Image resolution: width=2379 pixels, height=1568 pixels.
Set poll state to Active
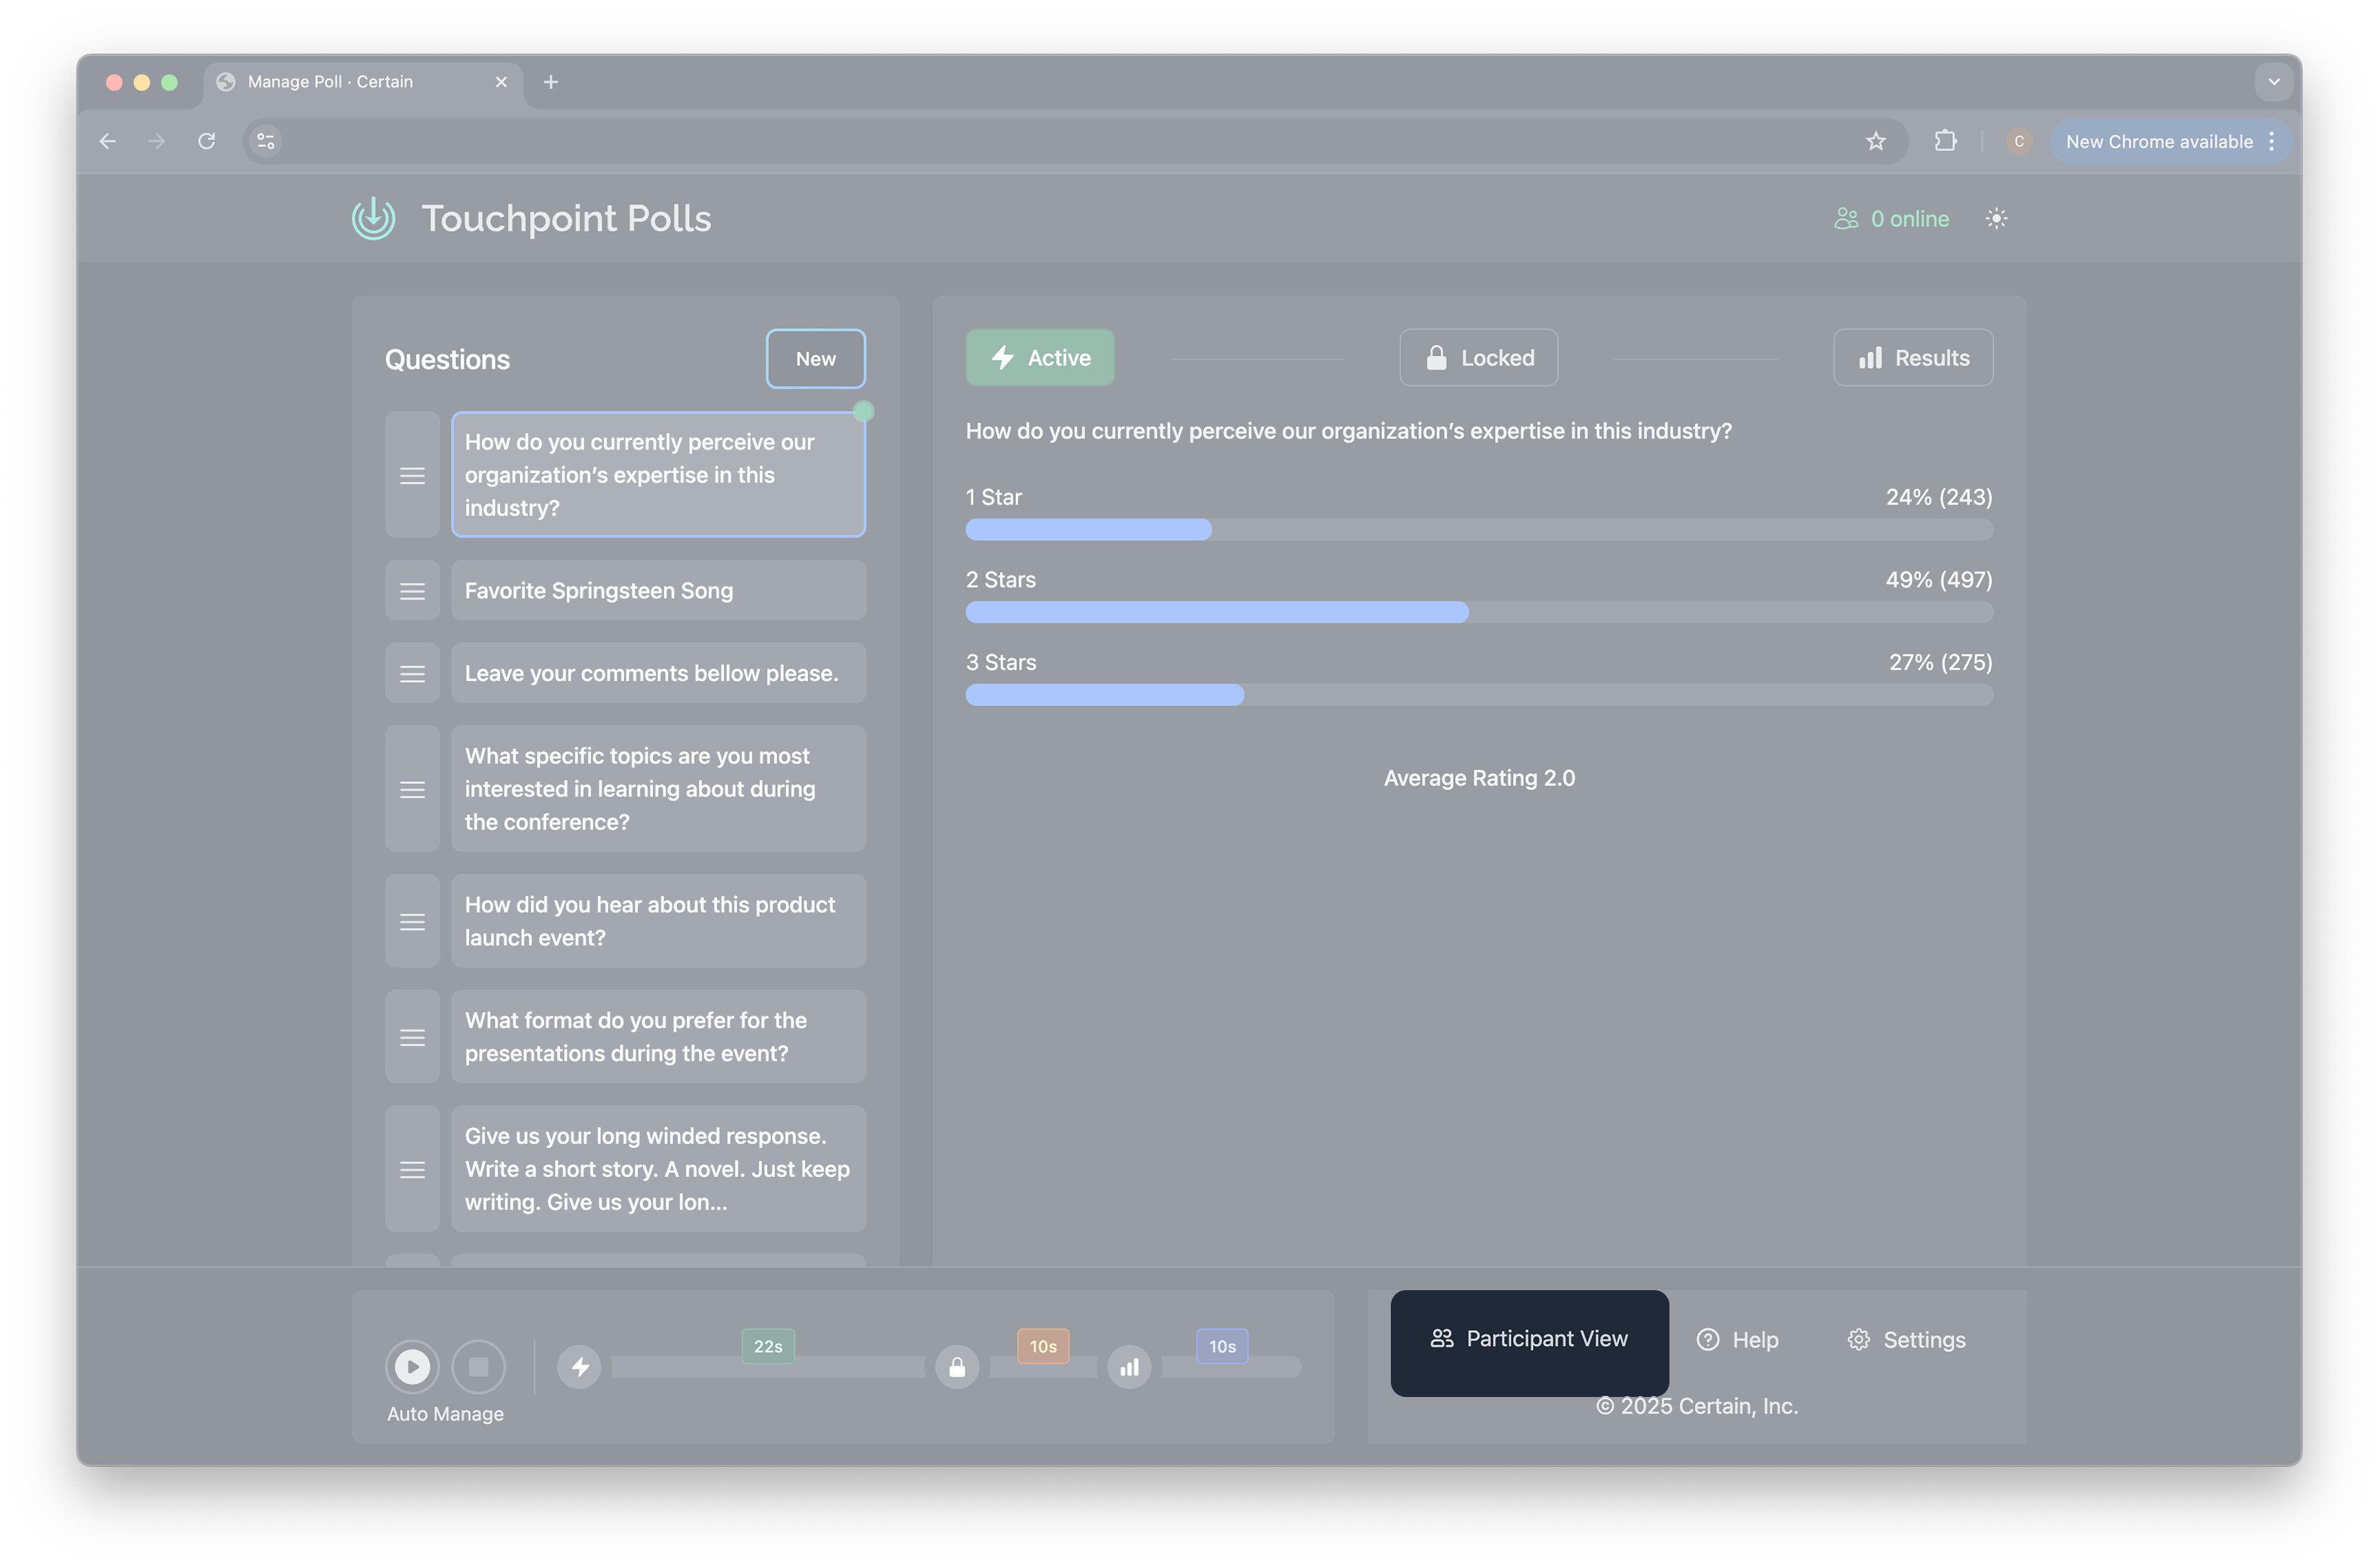[1039, 358]
